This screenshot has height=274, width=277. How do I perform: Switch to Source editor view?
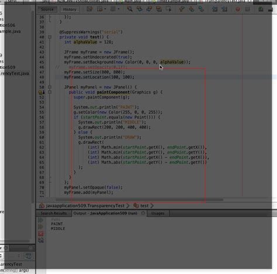coord(47,9)
